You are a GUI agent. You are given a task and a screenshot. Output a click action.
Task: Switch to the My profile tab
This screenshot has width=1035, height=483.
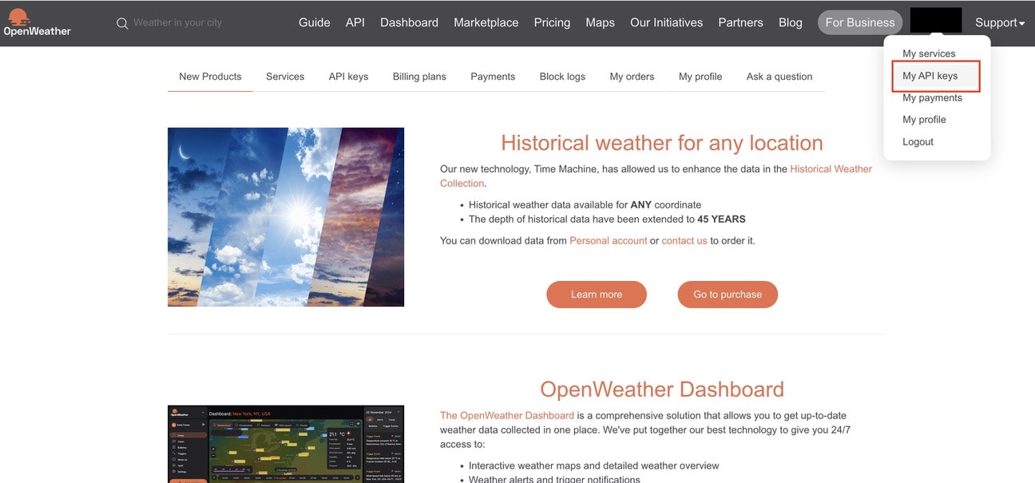coord(700,77)
